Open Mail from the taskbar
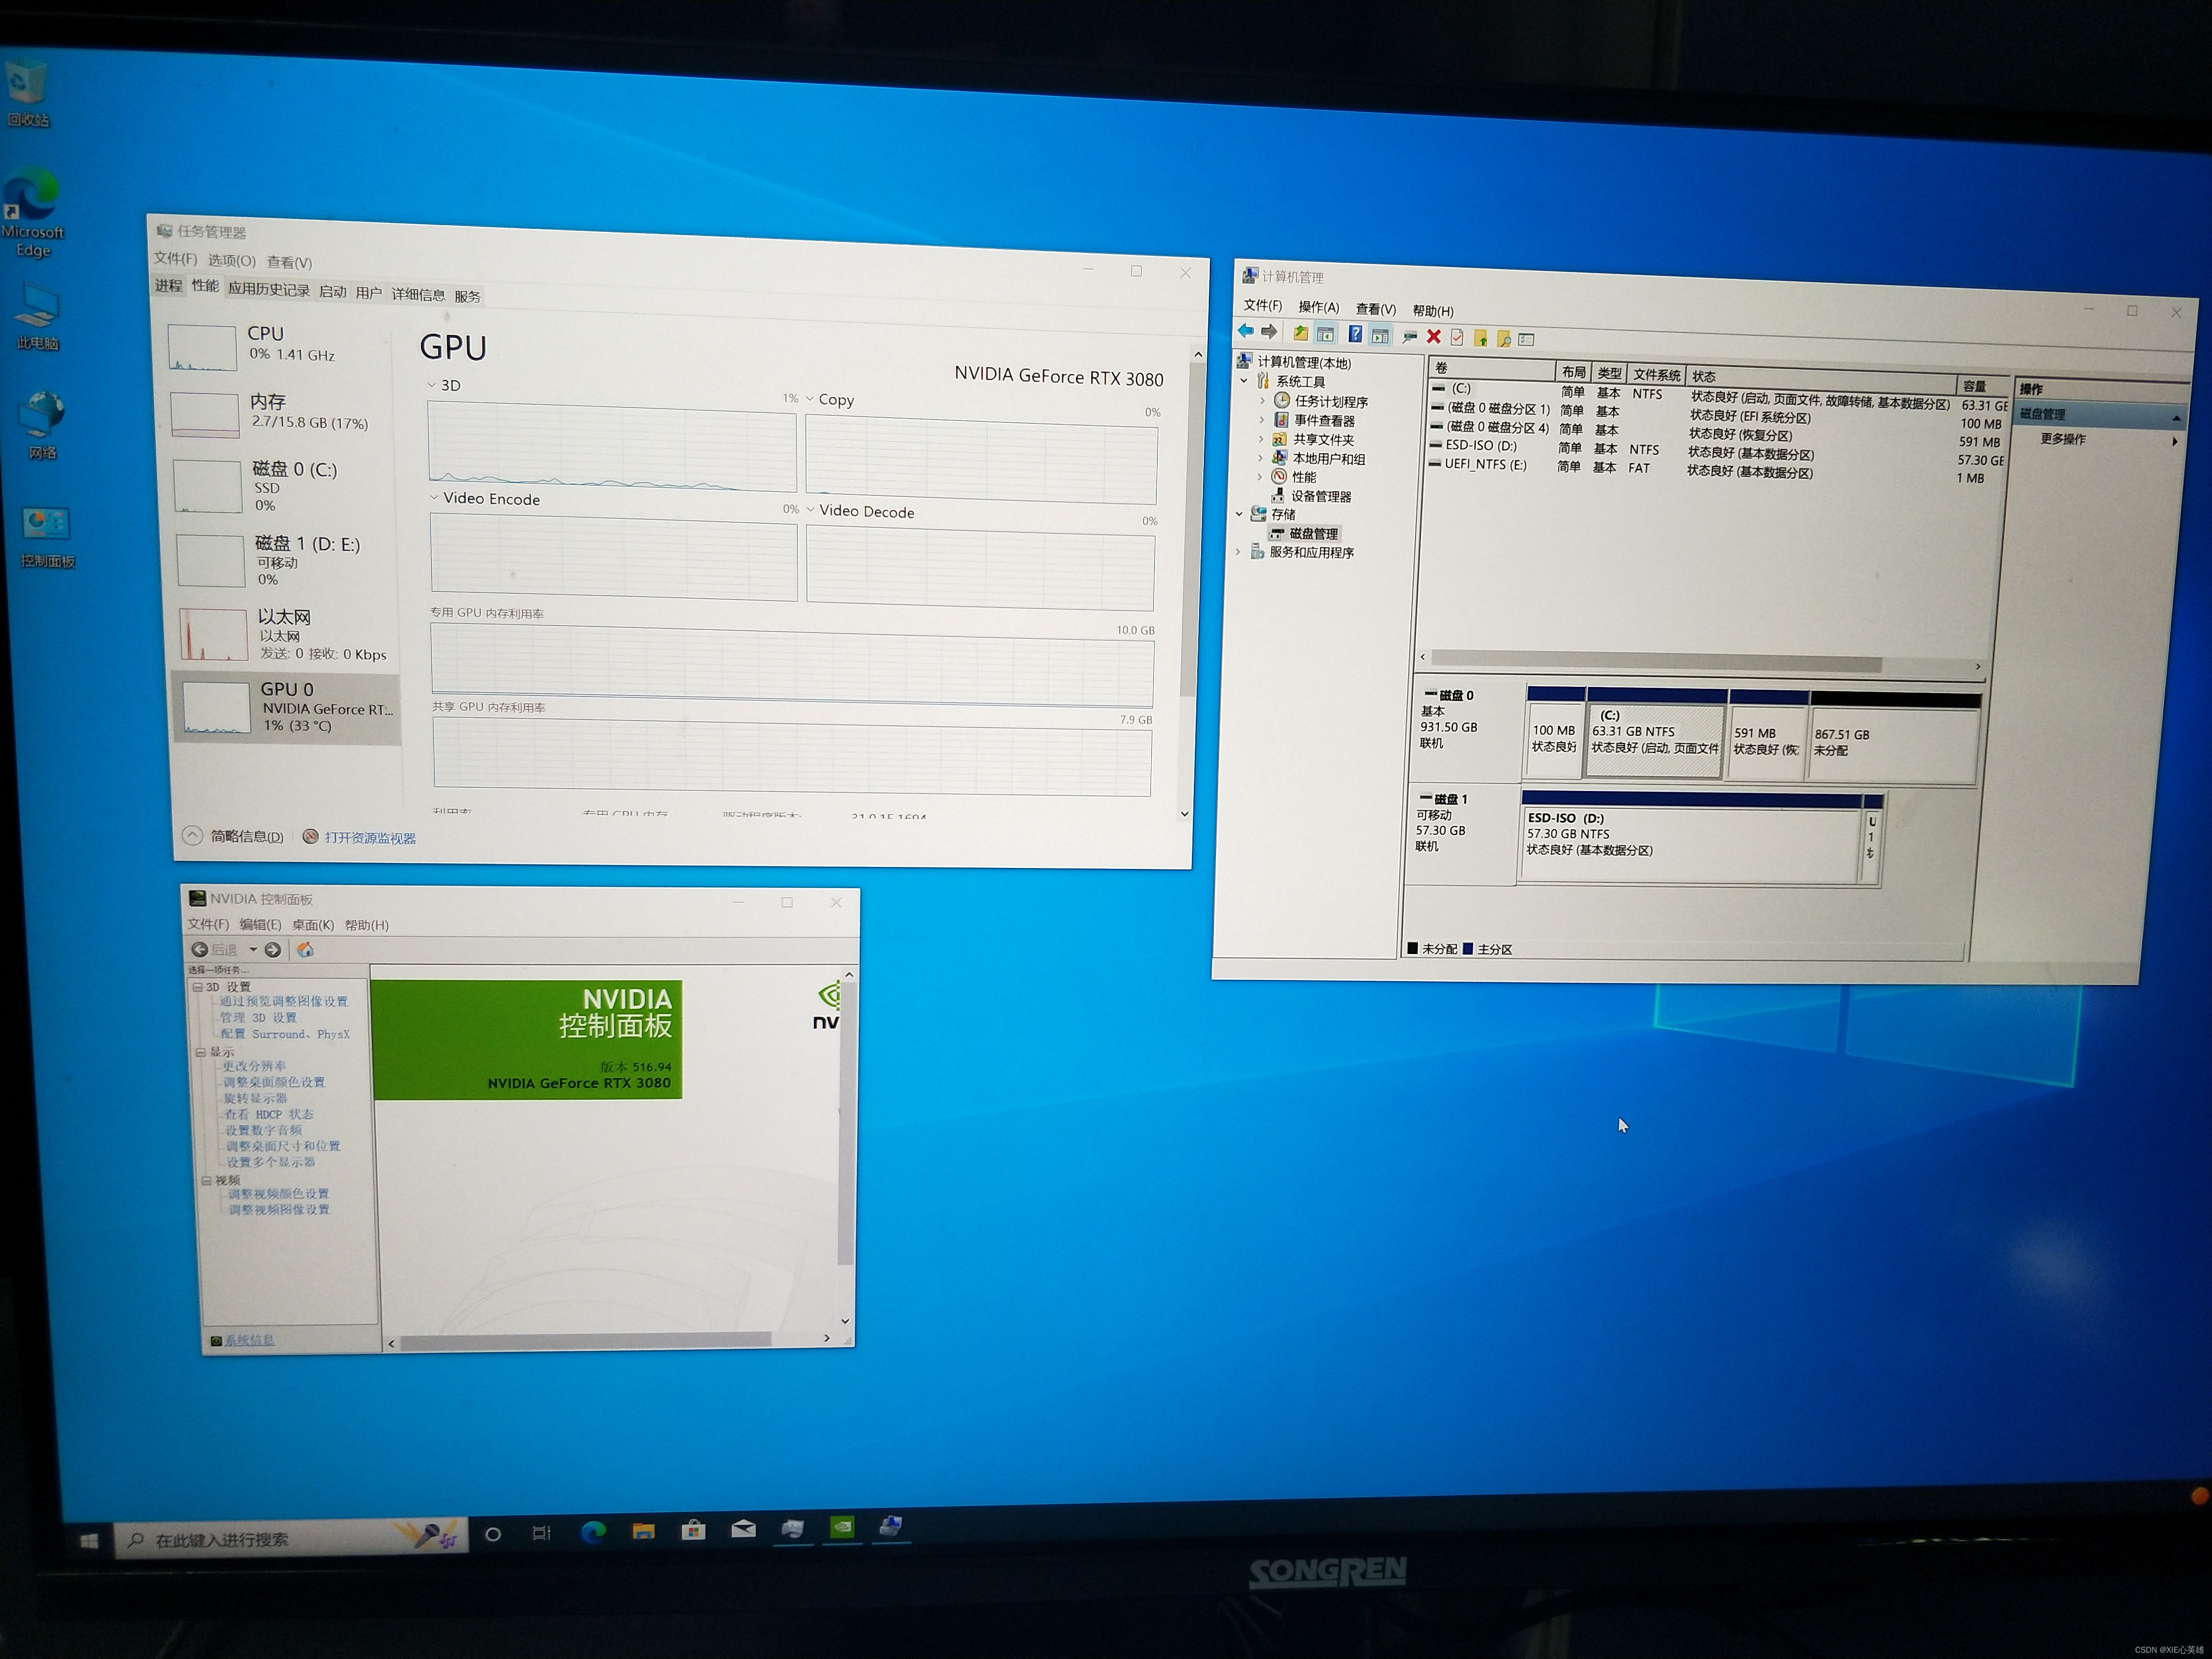Image resolution: width=2212 pixels, height=1659 pixels. pos(743,1529)
